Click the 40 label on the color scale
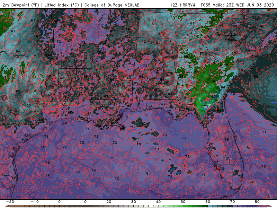Viewport: 277px width, 208px height. tap(158, 202)
